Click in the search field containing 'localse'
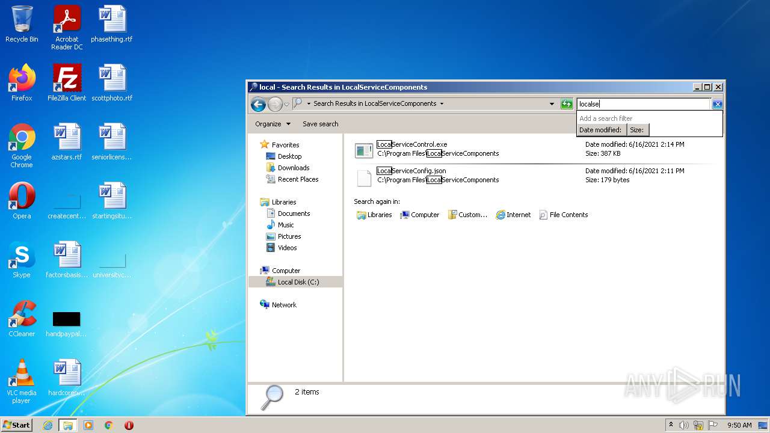The image size is (770, 433). click(x=643, y=104)
